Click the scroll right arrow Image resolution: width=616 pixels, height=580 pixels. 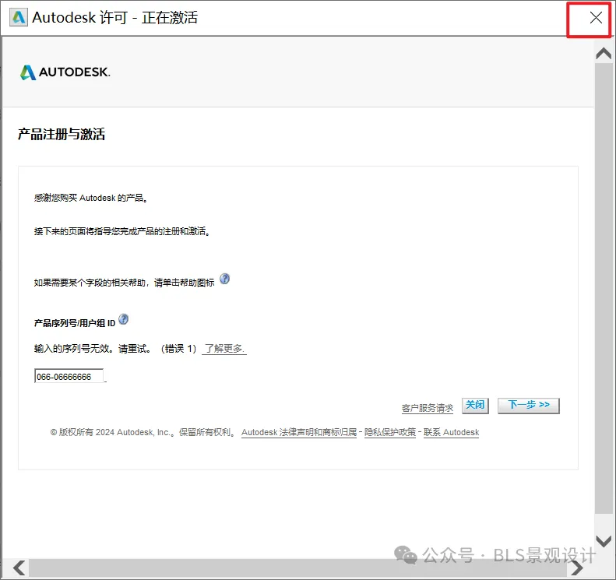pos(576,568)
